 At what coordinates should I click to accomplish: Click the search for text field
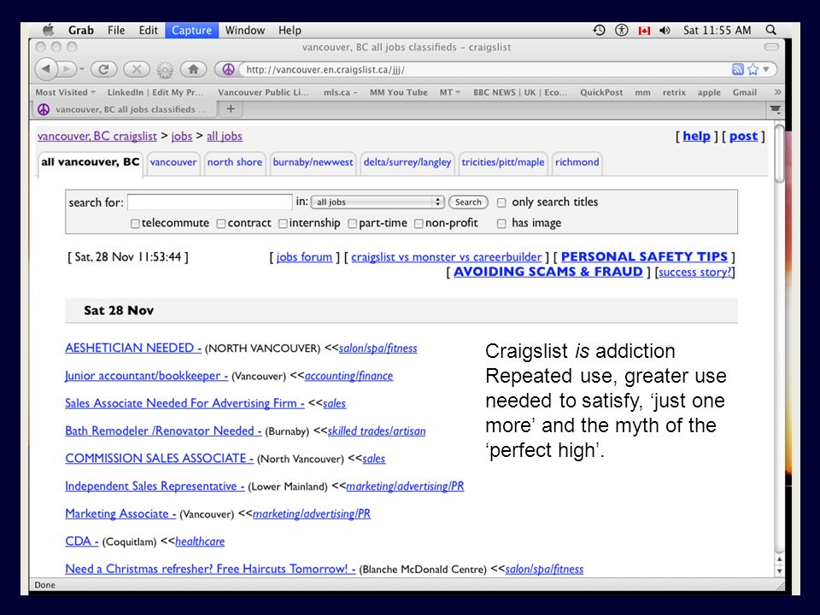click(210, 202)
